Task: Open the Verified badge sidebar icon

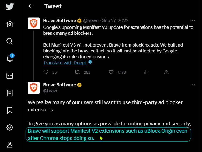Action: point(10,128)
